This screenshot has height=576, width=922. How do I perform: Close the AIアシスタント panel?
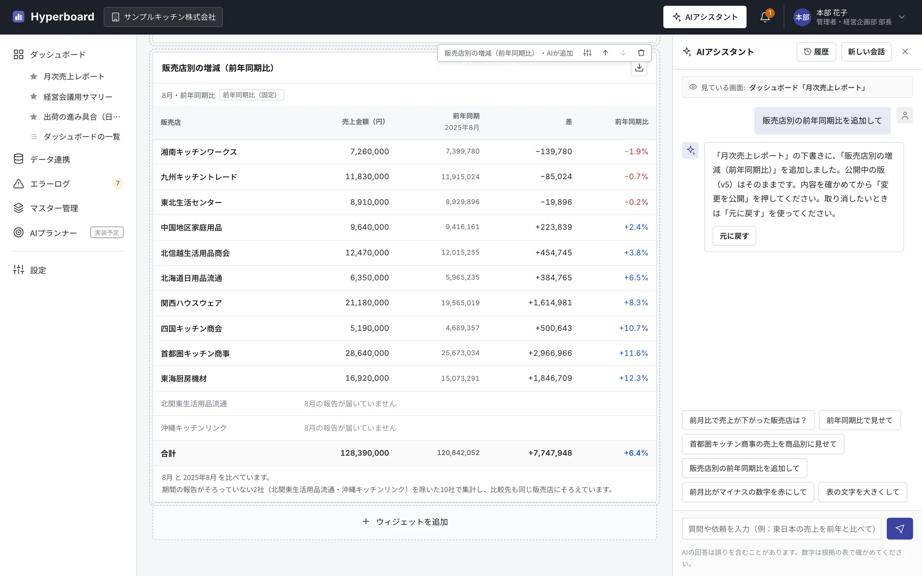[x=905, y=52]
